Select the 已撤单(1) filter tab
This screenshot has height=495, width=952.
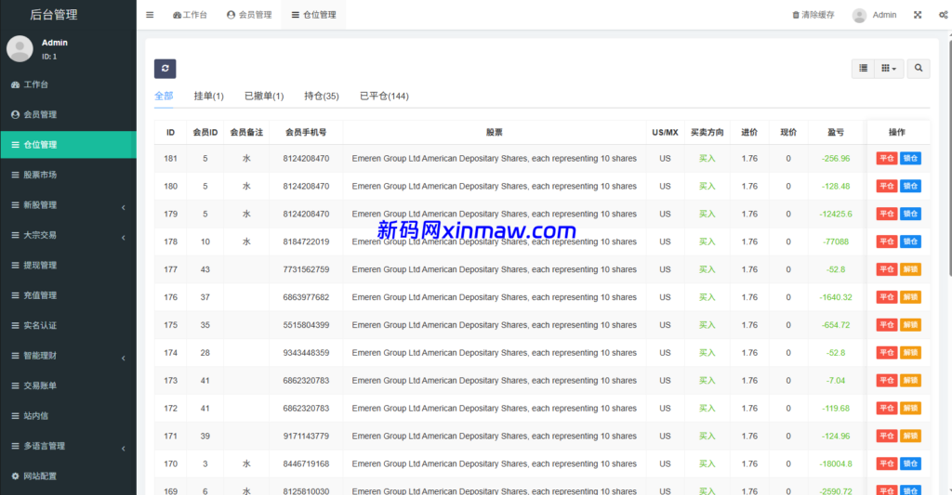[x=264, y=96]
